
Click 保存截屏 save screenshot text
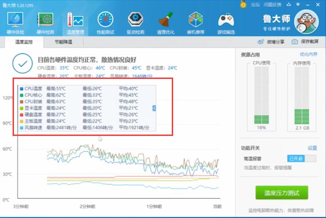click(309, 42)
